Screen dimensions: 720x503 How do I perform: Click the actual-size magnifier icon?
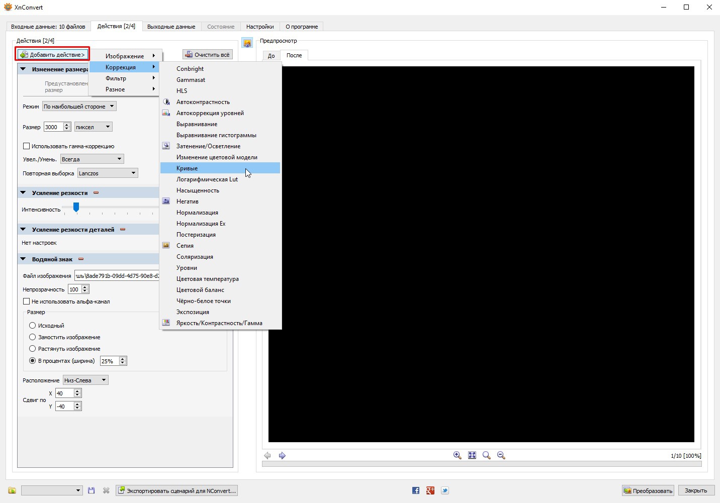(486, 455)
